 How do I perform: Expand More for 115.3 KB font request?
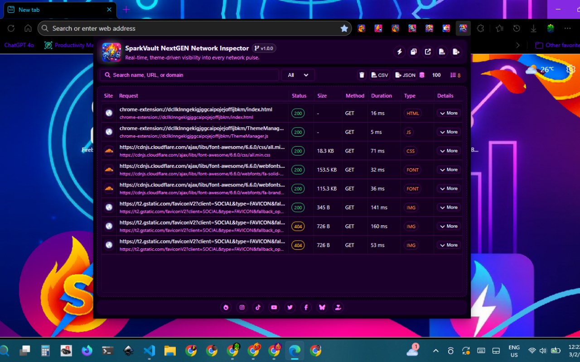tap(449, 189)
